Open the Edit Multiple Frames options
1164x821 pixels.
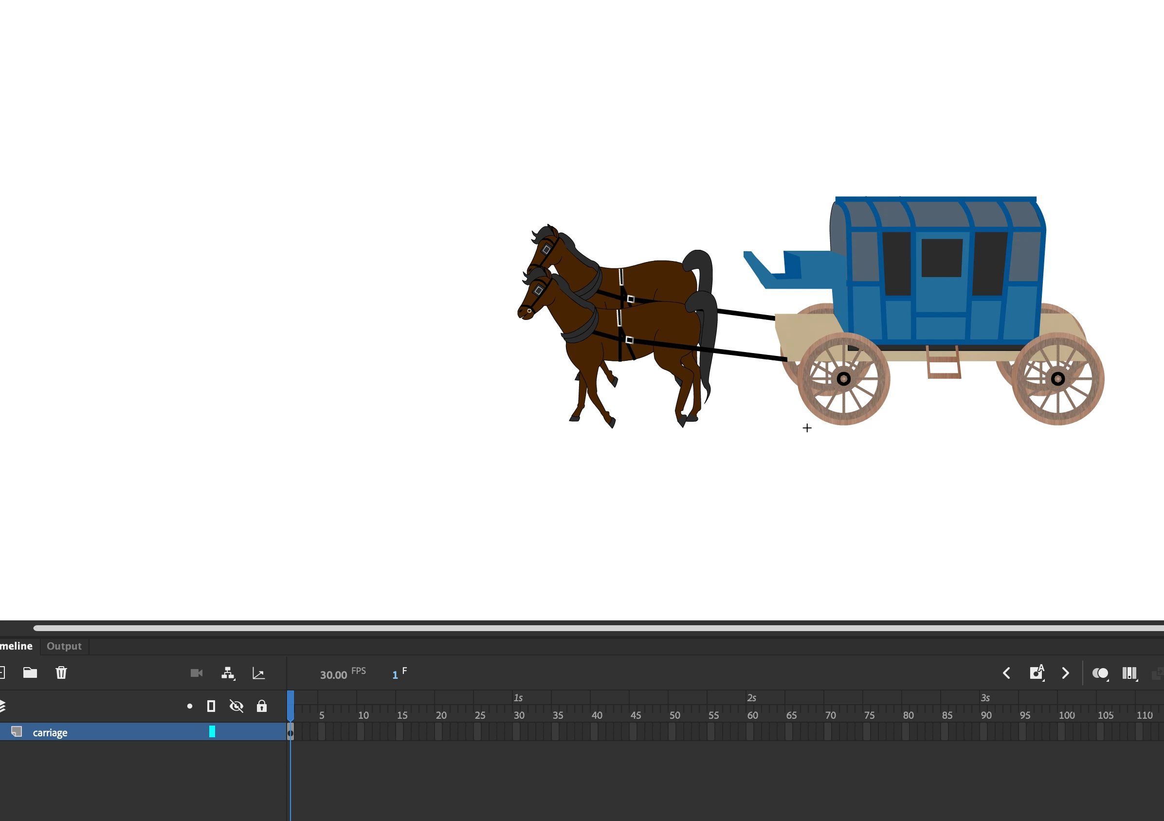click(x=1129, y=673)
